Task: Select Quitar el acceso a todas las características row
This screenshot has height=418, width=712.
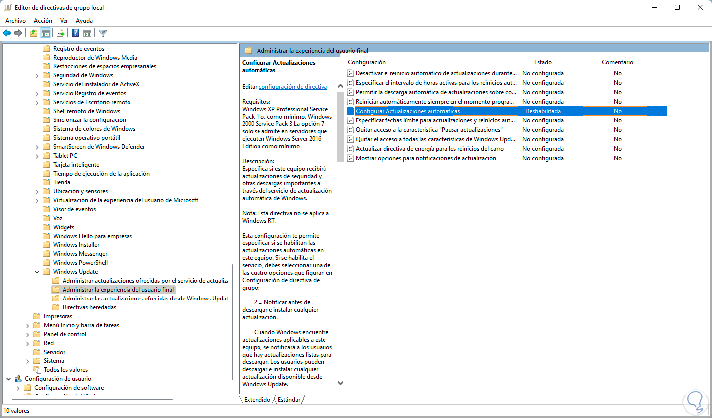Action: tap(507, 139)
